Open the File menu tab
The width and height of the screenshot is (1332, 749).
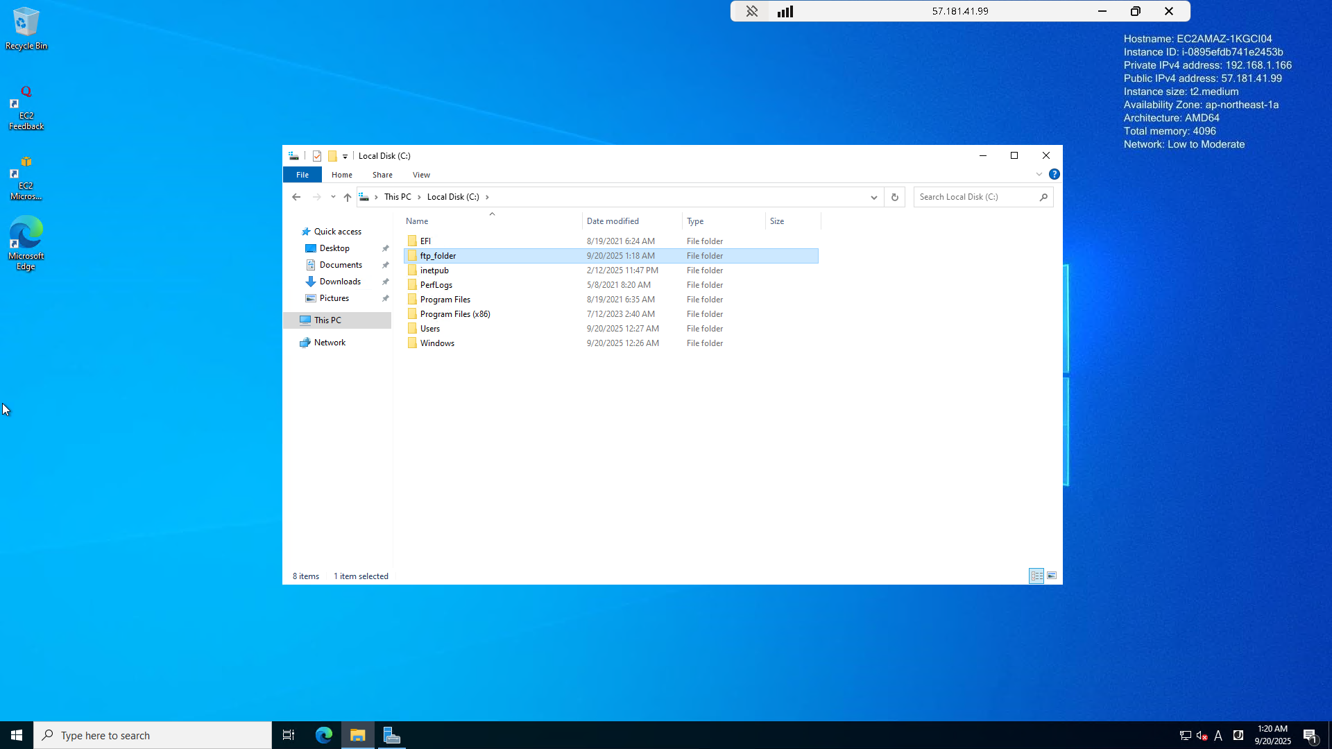pos(302,175)
